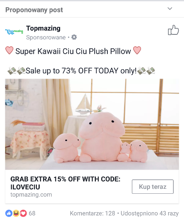Viewport: 184px width, 222px height.
Task: Click the GRAB EXTRA 15% OFF headline
Action: (66, 183)
